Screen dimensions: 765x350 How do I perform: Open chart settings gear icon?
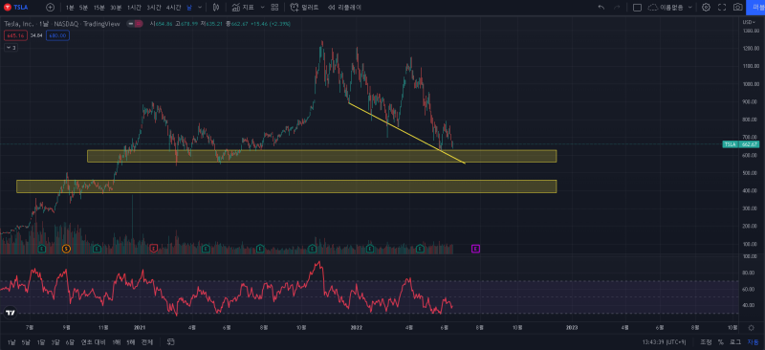click(706, 8)
